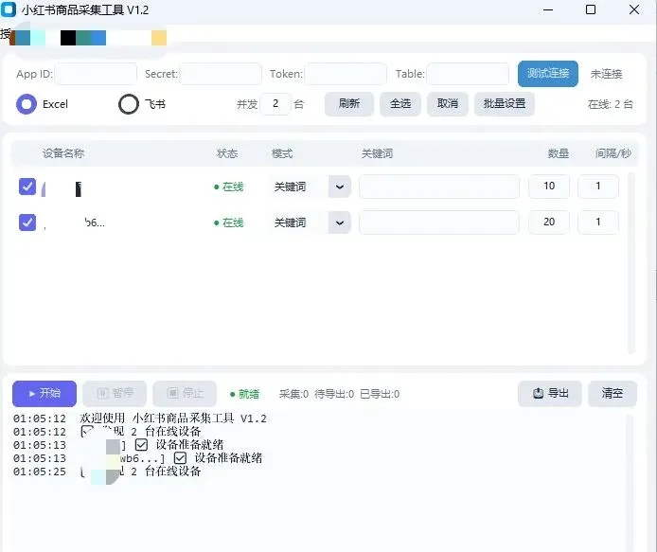The height and width of the screenshot is (552, 657).
Task: Click the 测试连接 button
Action: tap(547, 74)
